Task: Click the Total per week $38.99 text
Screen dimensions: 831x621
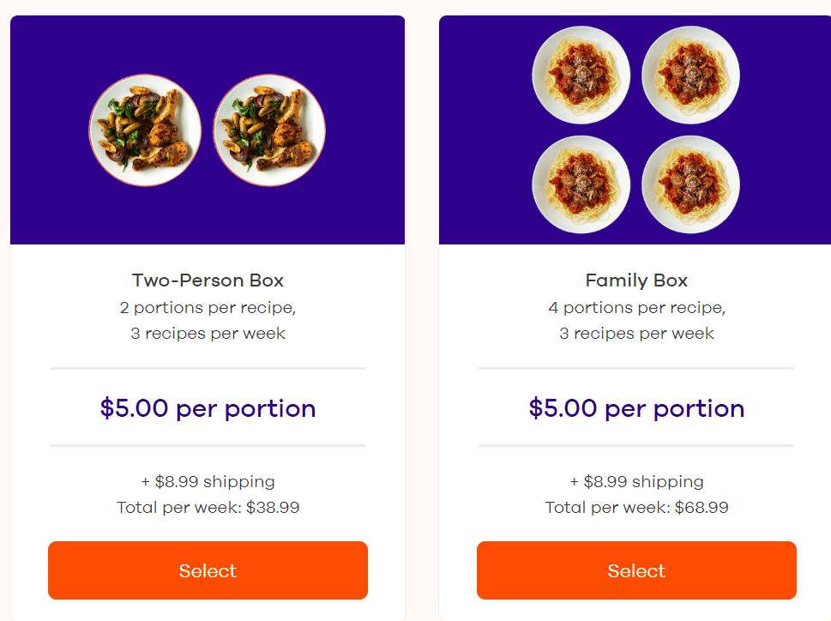Action: pyautogui.click(x=207, y=507)
